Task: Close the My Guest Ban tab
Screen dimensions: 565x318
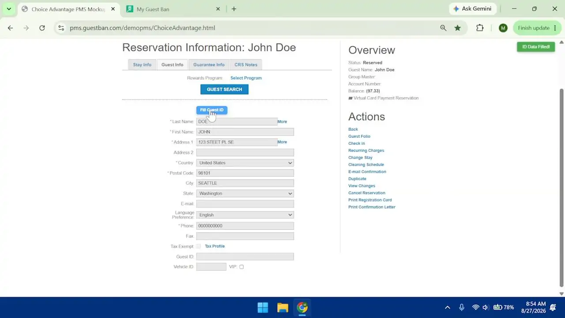Action: tap(218, 9)
